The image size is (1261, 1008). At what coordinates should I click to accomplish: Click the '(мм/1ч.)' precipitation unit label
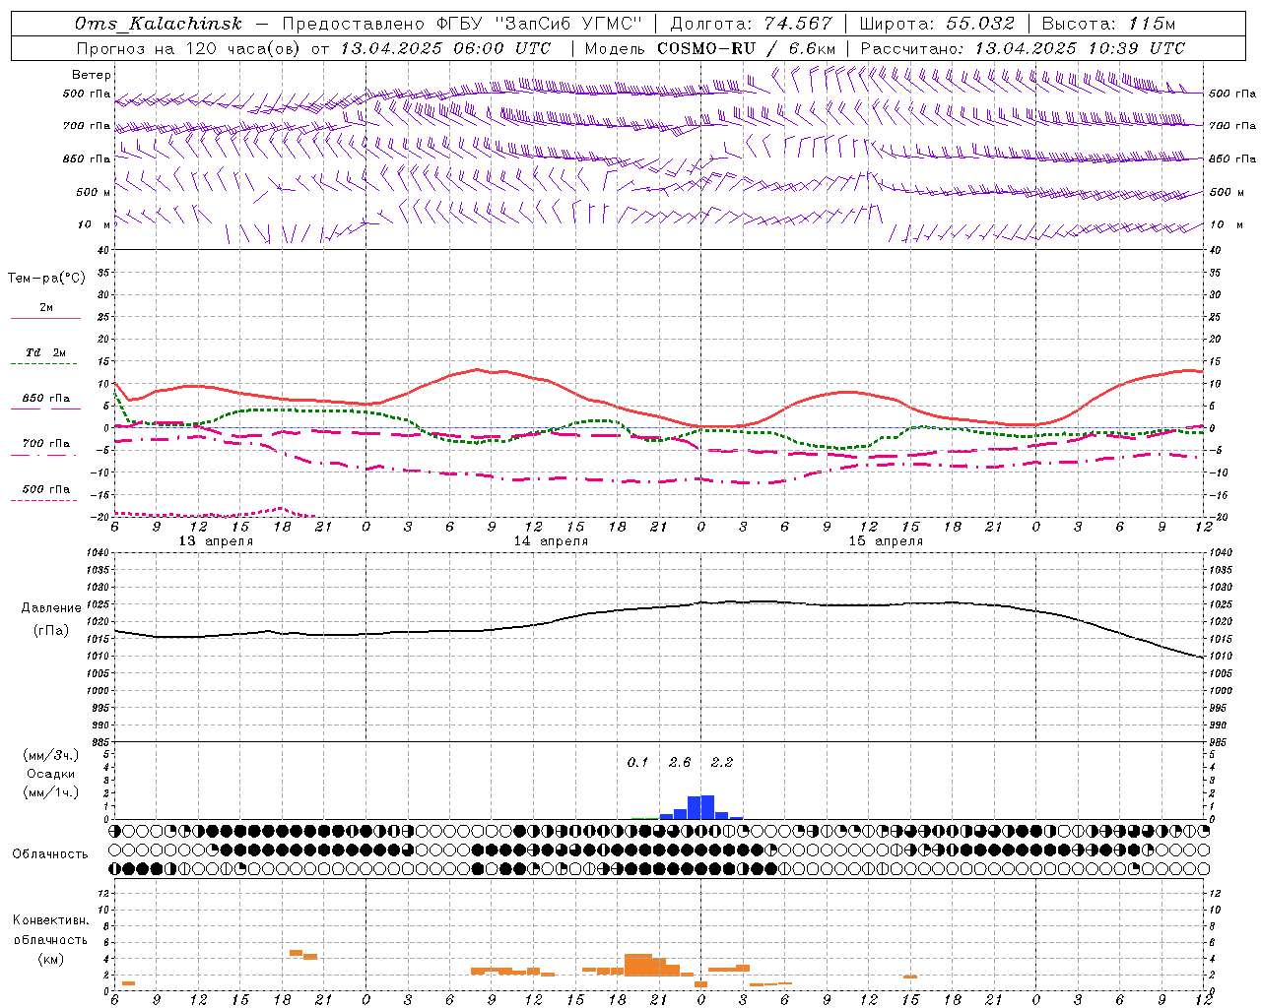pyautogui.click(x=51, y=792)
